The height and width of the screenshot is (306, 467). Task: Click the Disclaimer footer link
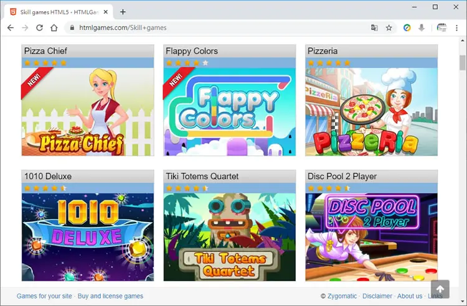click(x=377, y=296)
